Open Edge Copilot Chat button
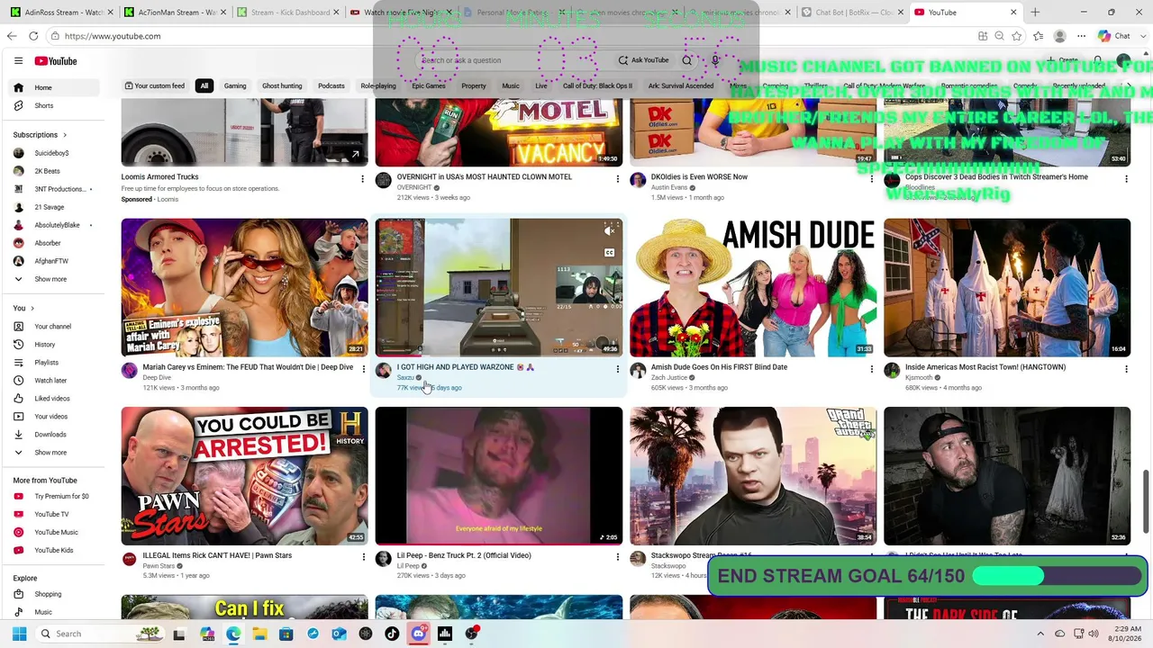 [x=1114, y=36]
